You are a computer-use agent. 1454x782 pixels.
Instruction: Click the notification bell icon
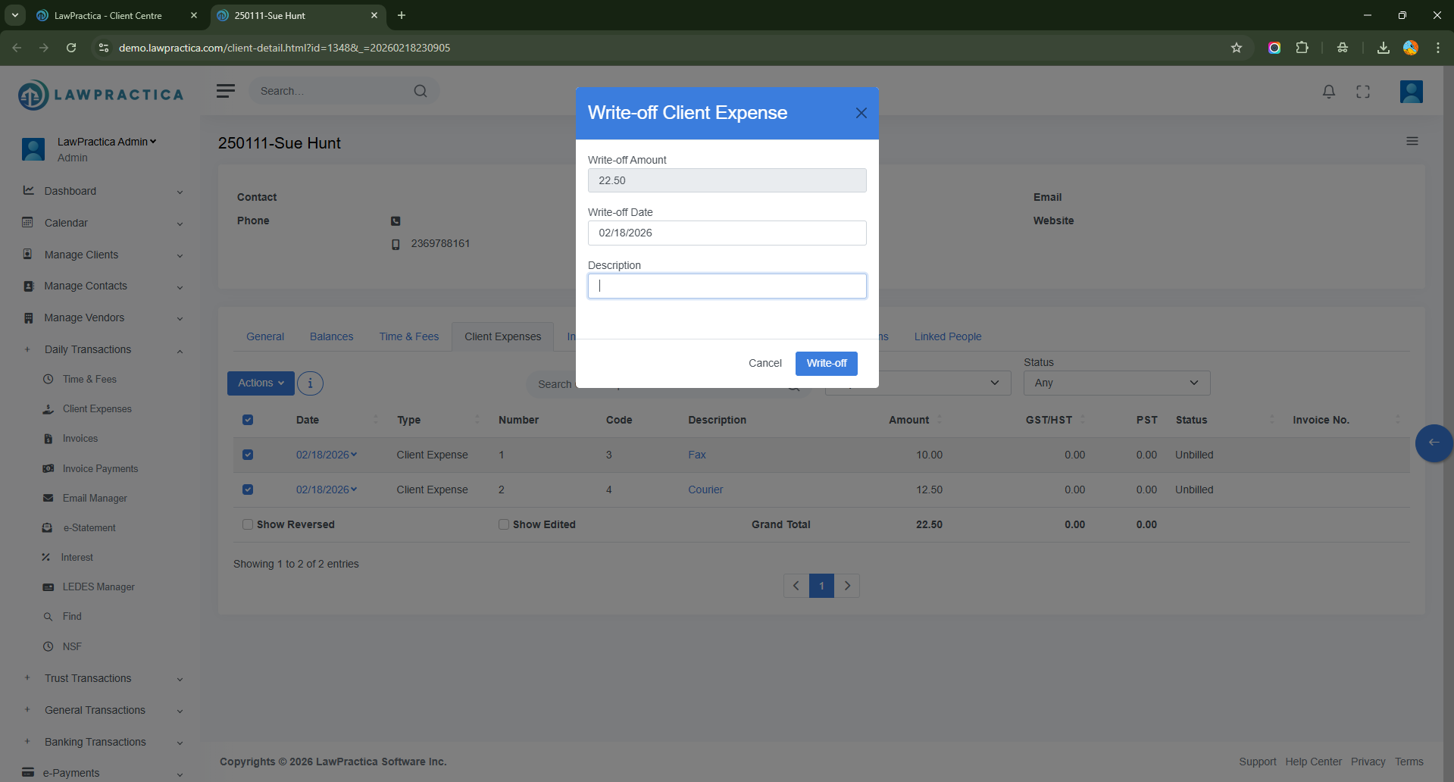1328,92
